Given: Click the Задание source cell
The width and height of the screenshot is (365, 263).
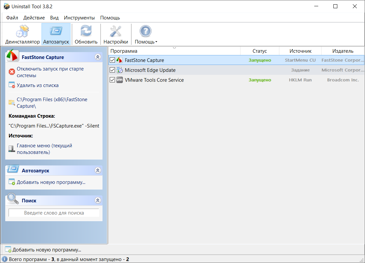Looking at the screenshot, I should click(300, 70).
